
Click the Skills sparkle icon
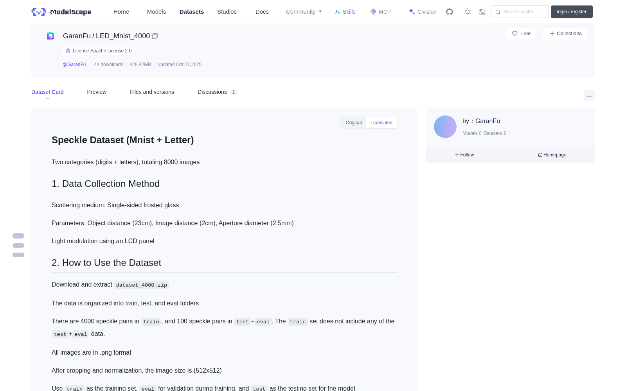(338, 12)
